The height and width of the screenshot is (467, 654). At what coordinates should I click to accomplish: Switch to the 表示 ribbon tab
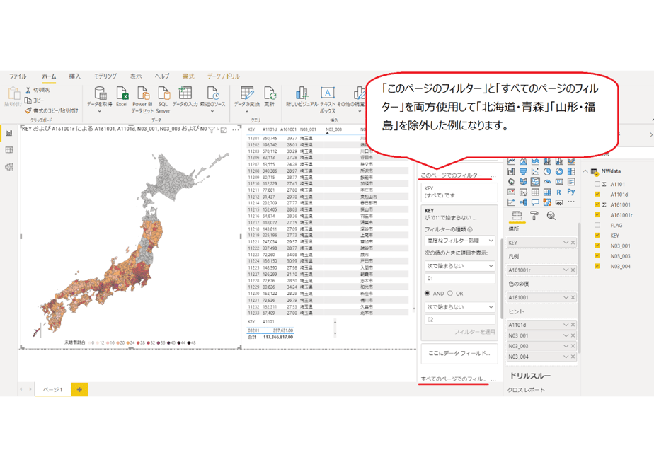pos(136,76)
